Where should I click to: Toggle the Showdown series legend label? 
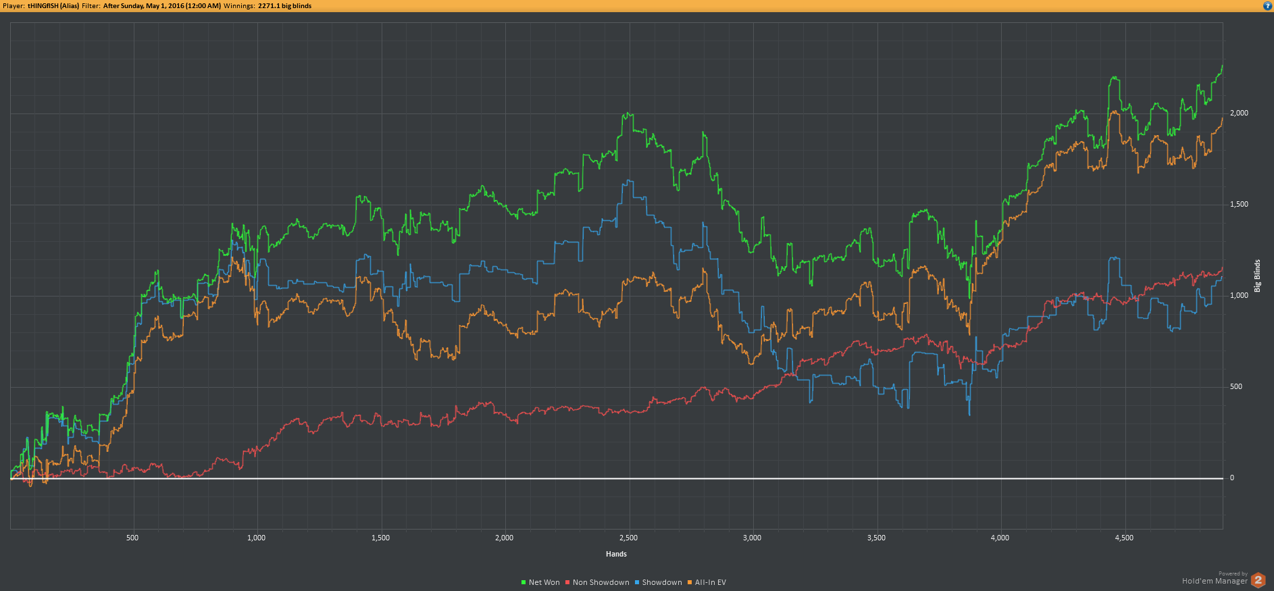(662, 582)
